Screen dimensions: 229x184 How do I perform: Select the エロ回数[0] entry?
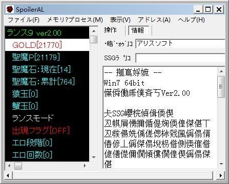(47, 155)
